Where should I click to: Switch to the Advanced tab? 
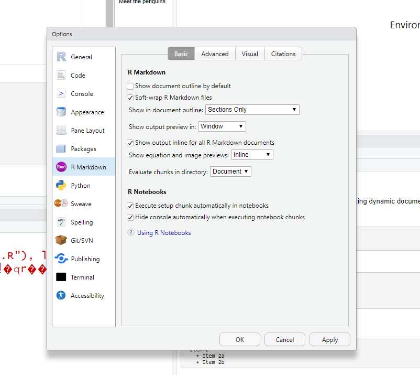pyautogui.click(x=215, y=53)
